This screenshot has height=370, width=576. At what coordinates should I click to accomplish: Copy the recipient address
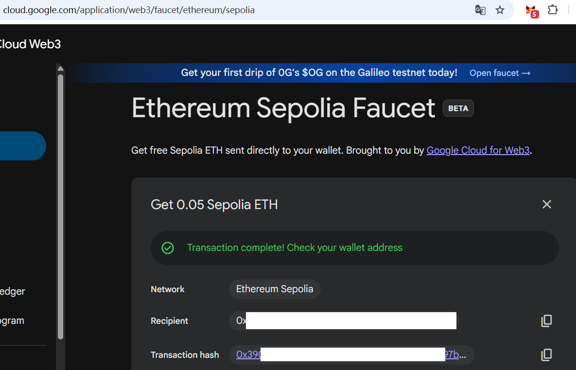[x=546, y=321]
